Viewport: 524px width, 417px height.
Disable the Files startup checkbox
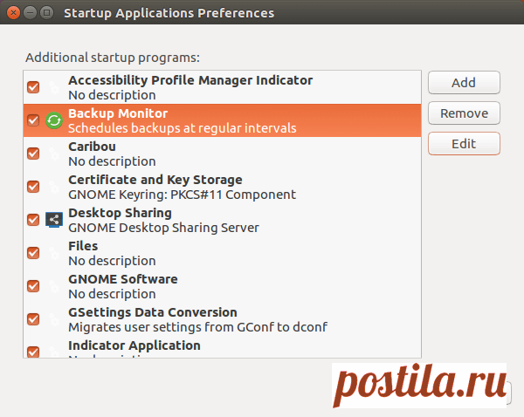[33, 253]
